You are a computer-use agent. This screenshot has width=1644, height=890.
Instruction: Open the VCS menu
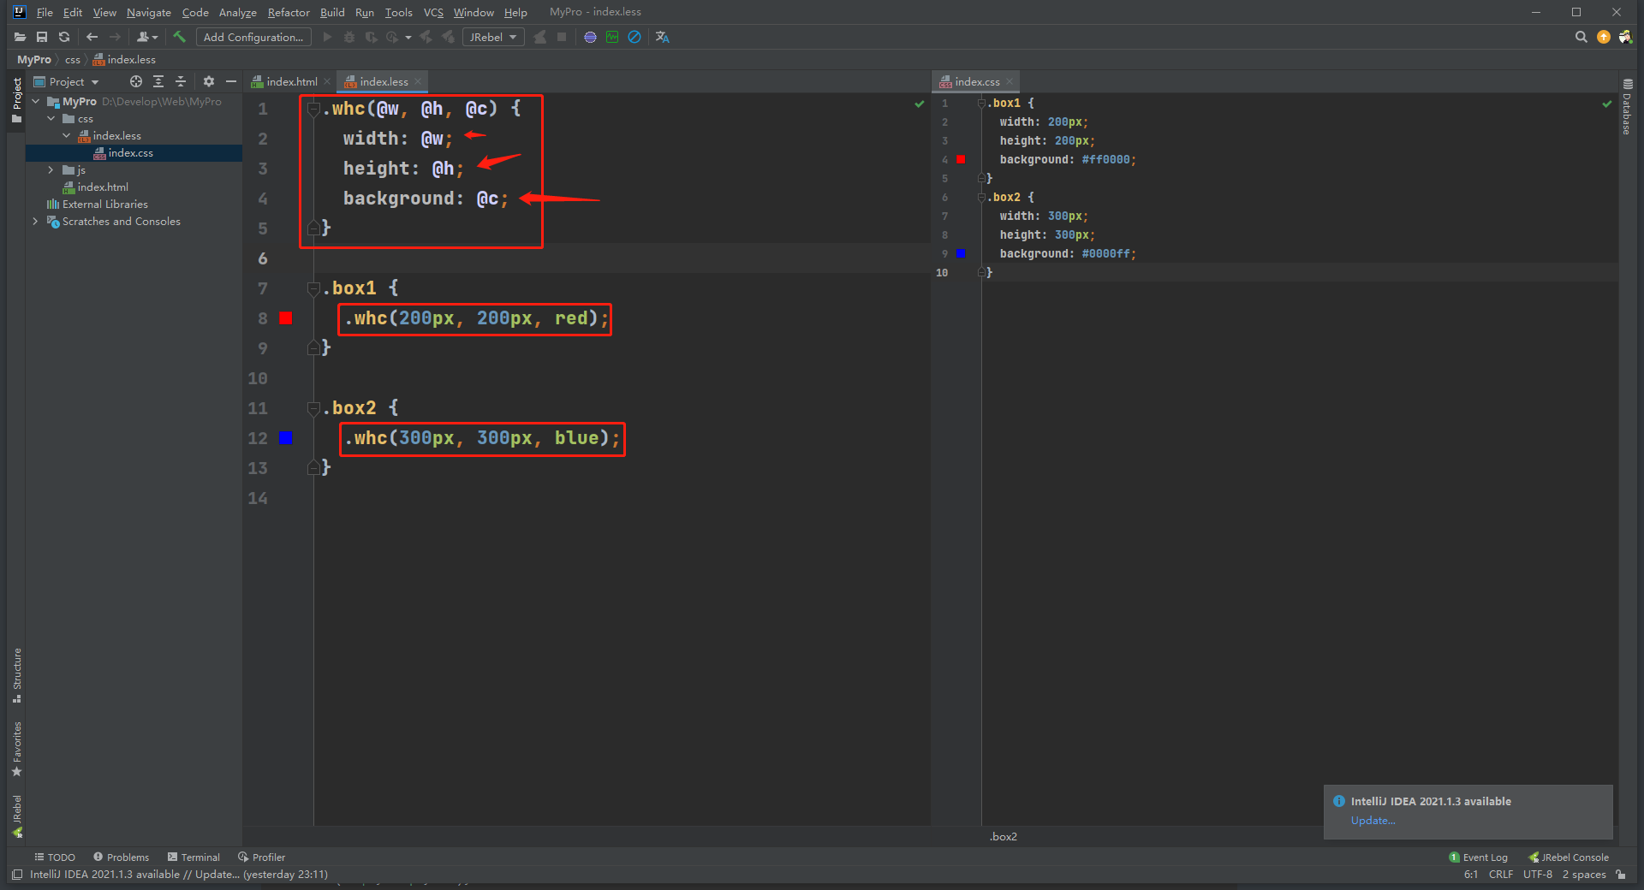click(x=433, y=12)
